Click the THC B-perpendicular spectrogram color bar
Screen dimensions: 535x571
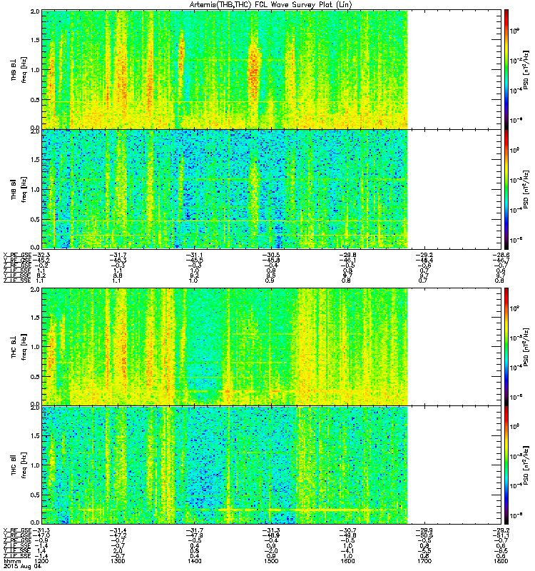[506, 346]
